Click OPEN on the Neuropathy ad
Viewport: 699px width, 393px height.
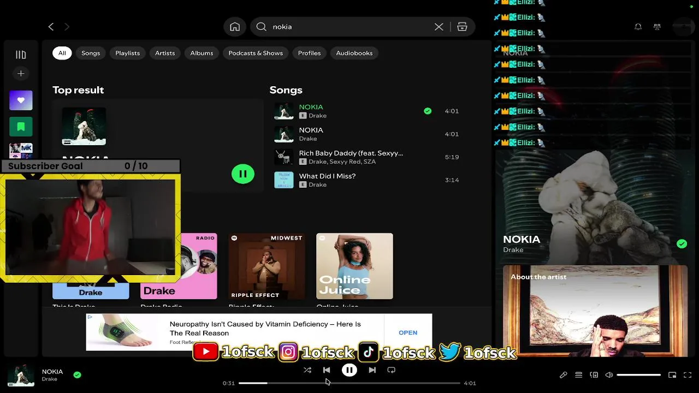408,332
